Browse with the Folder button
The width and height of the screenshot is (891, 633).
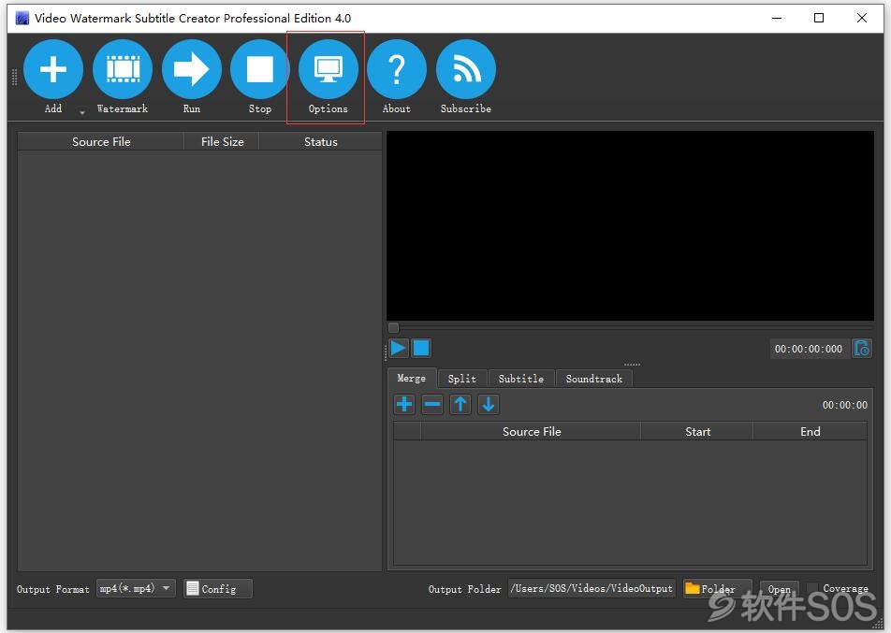click(717, 589)
